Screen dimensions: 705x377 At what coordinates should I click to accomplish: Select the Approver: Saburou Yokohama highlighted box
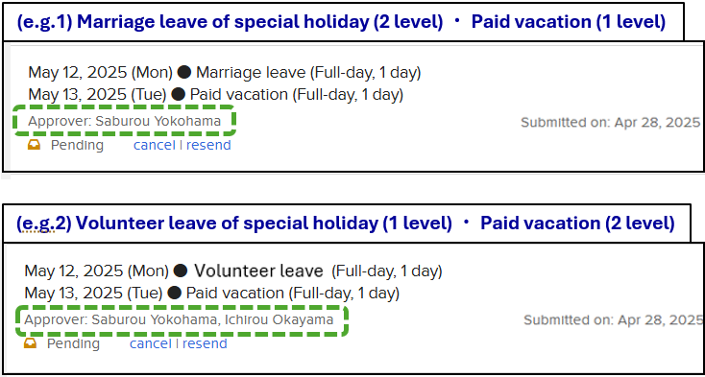point(124,121)
